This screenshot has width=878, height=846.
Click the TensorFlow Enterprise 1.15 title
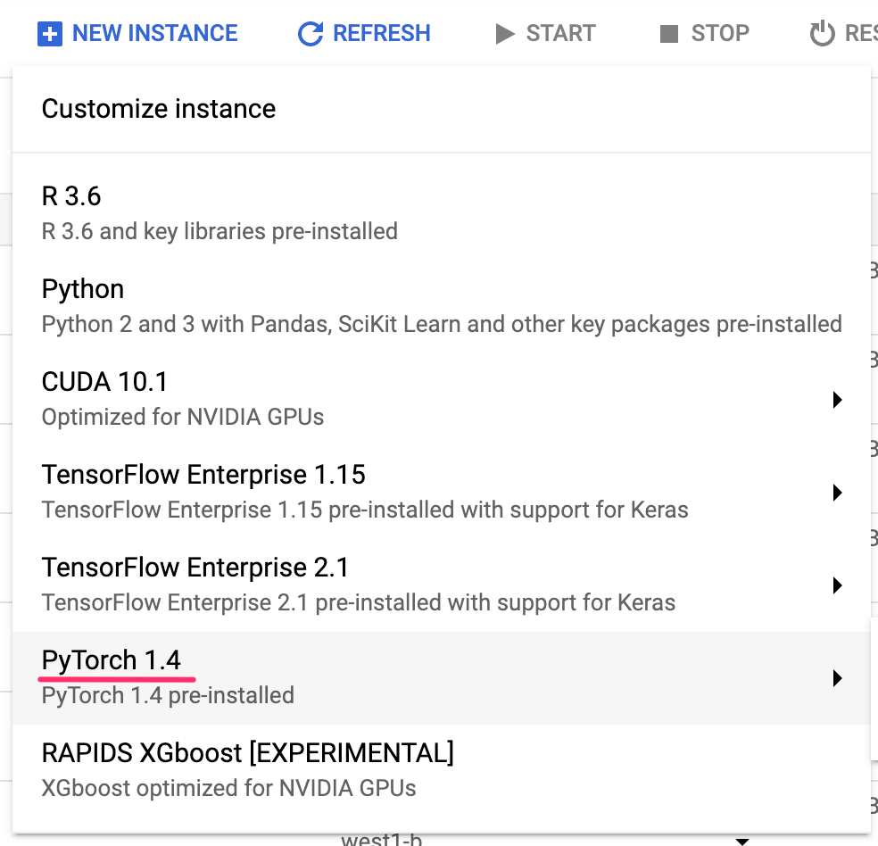tap(203, 475)
